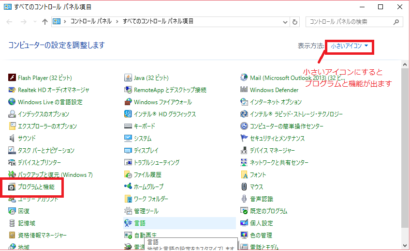Click the vertical scrollbar thumb
This screenshot has width=410, height=251.
[405, 148]
